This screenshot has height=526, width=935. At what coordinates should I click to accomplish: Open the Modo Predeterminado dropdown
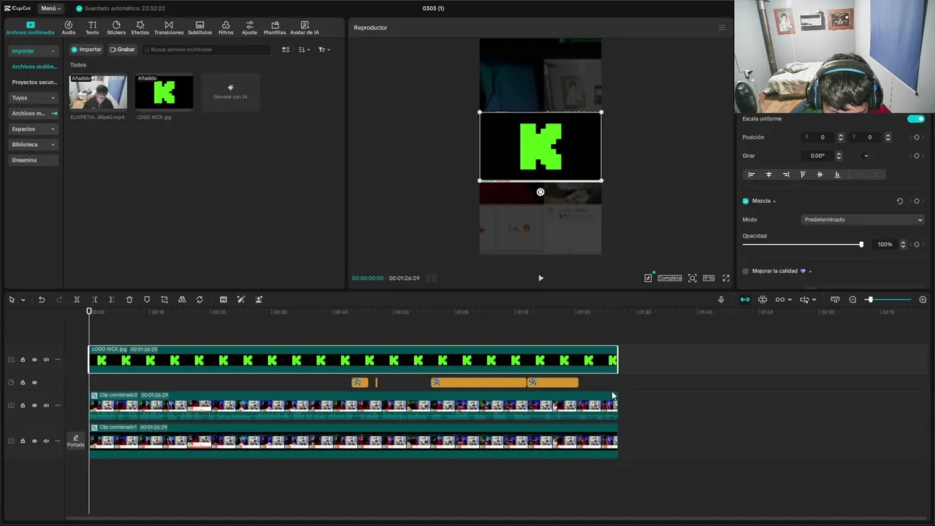tap(863, 219)
